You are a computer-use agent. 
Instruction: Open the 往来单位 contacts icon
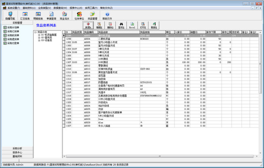(79, 15)
